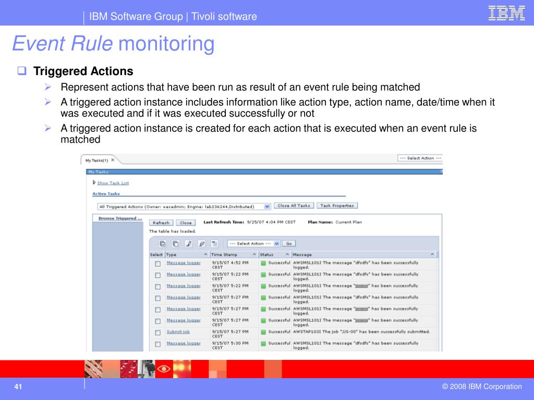This screenshot has height=400, width=534.
Task: Select the Browse Triggered... side tab
Action: (x=120, y=218)
